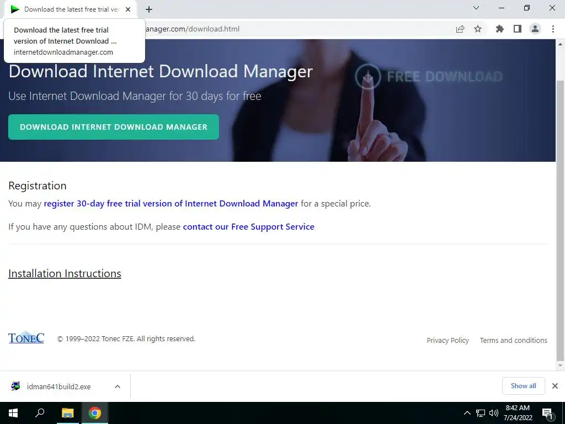Show hidden system tray icons

pyautogui.click(x=467, y=413)
